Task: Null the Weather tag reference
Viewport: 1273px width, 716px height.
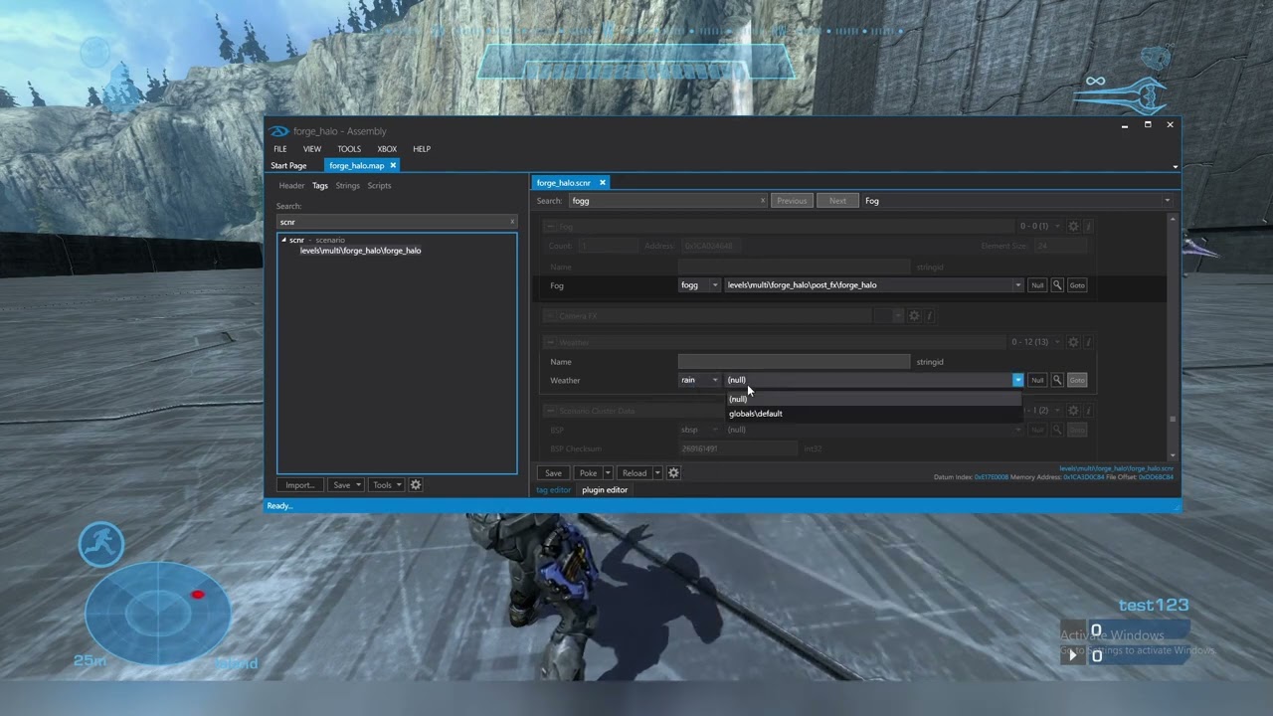Action: click(x=1037, y=380)
